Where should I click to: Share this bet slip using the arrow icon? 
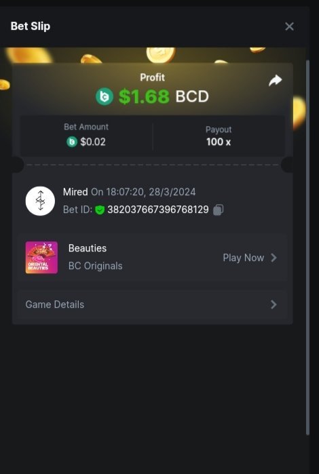coord(276,81)
